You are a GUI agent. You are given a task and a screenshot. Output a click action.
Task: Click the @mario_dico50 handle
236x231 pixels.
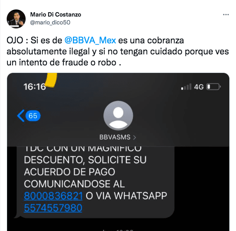(x=50, y=22)
